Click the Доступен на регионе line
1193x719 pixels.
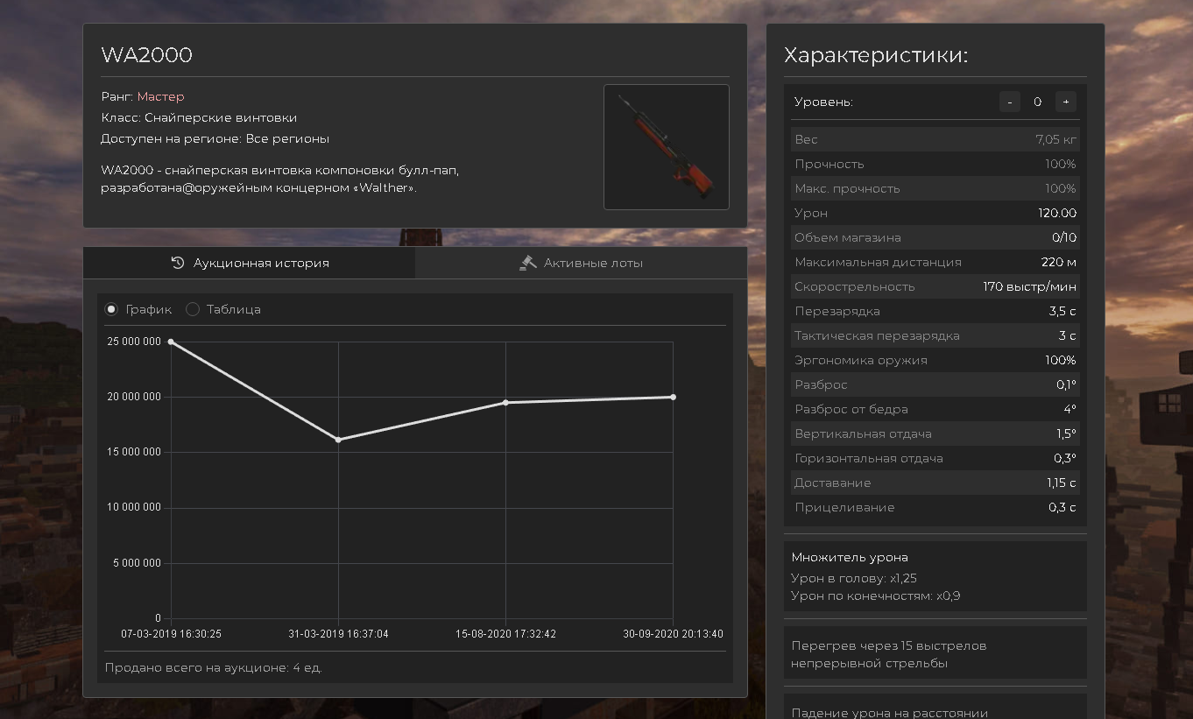215,138
